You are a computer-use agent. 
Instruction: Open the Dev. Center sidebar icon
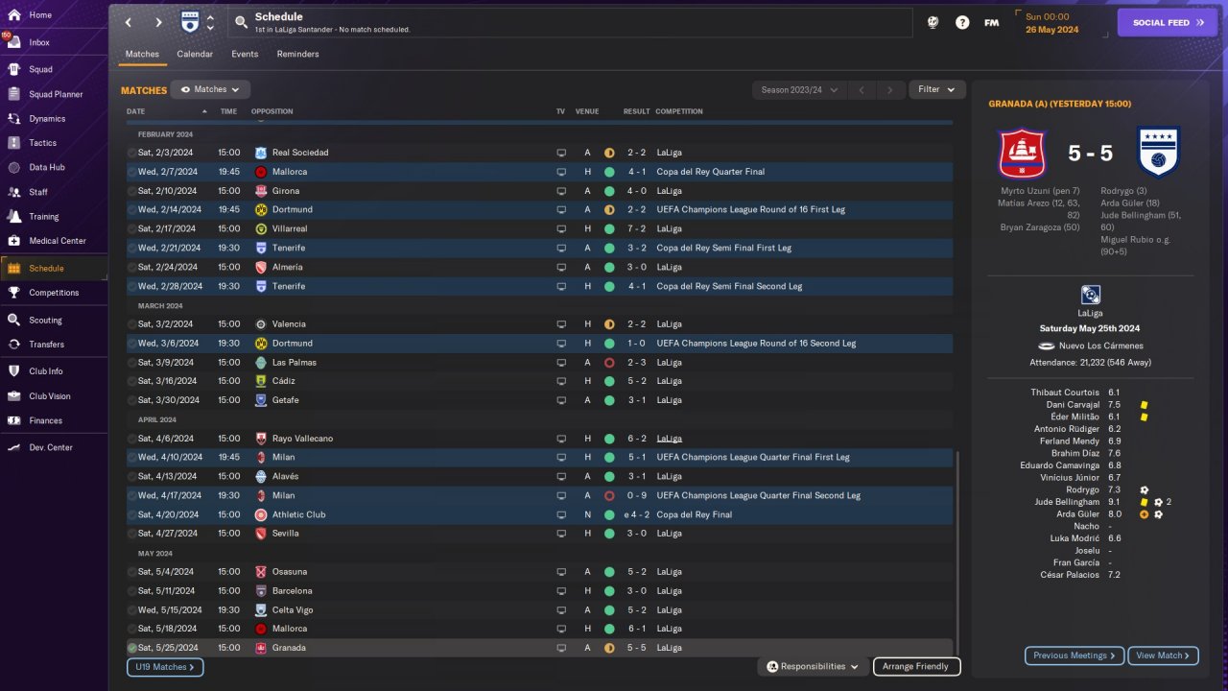click(x=14, y=447)
